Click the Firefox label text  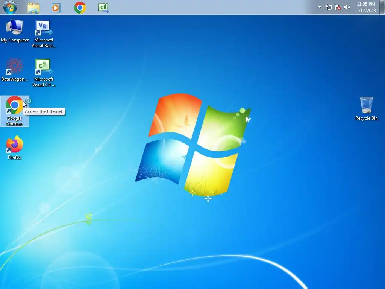coord(15,157)
